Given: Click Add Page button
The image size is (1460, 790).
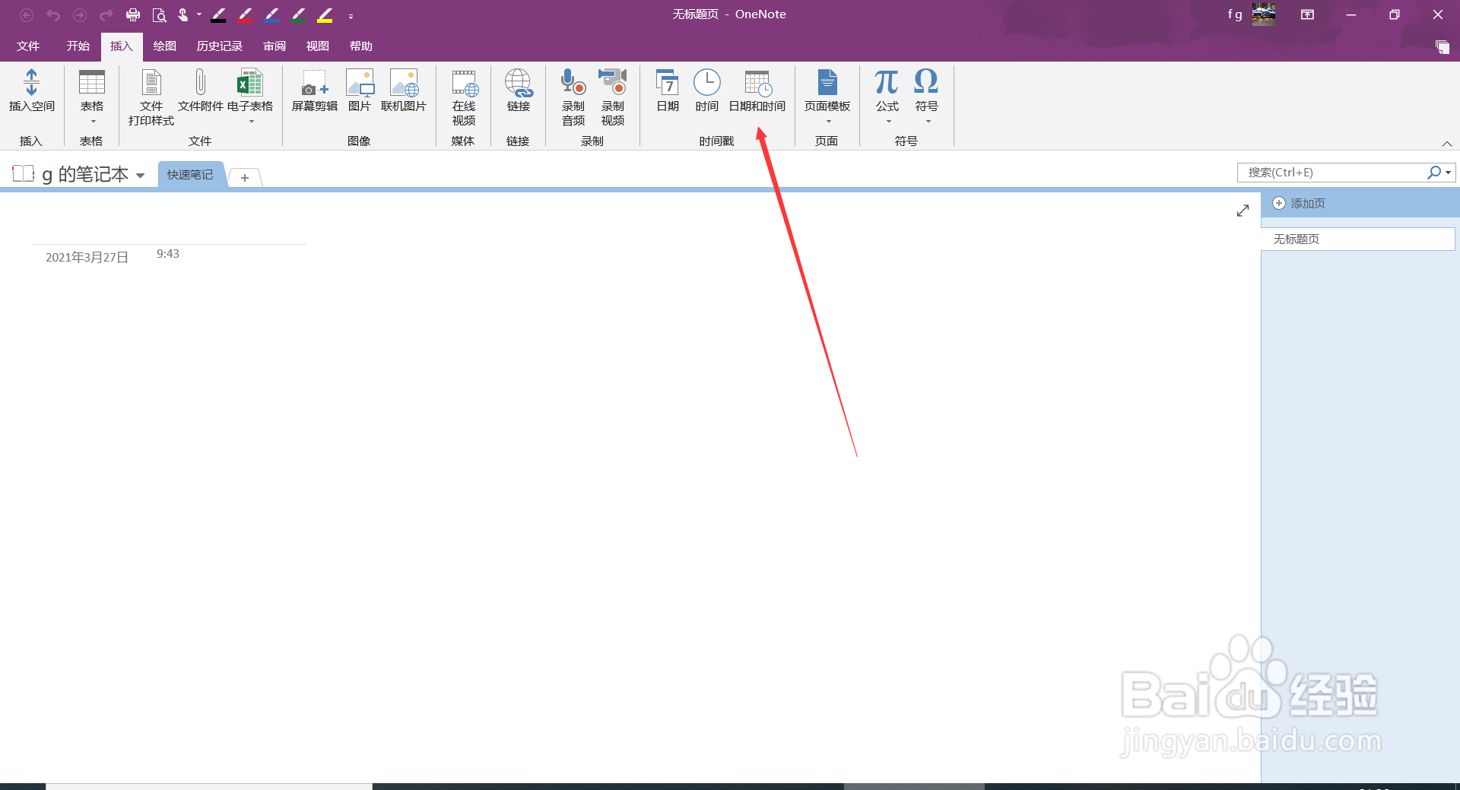Looking at the screenshot, I should [1300, 203].
